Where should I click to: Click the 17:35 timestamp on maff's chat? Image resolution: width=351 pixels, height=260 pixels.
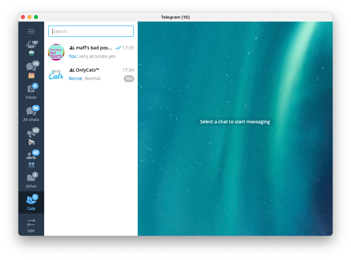tap(128, 48)
